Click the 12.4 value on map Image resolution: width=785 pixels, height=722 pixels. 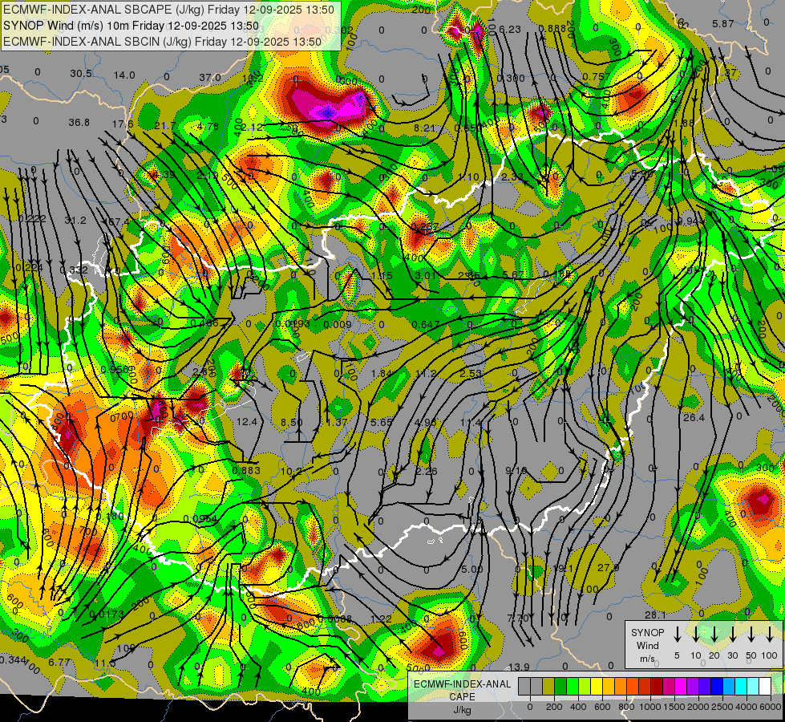click(246, 422)
